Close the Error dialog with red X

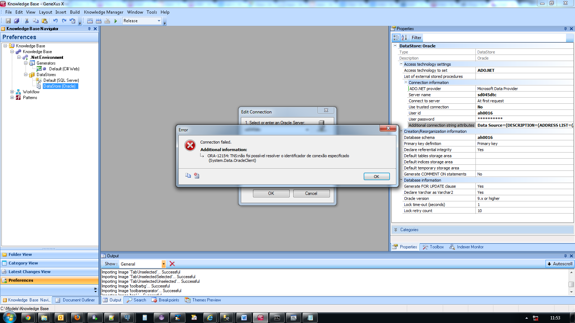coord(388,128)
